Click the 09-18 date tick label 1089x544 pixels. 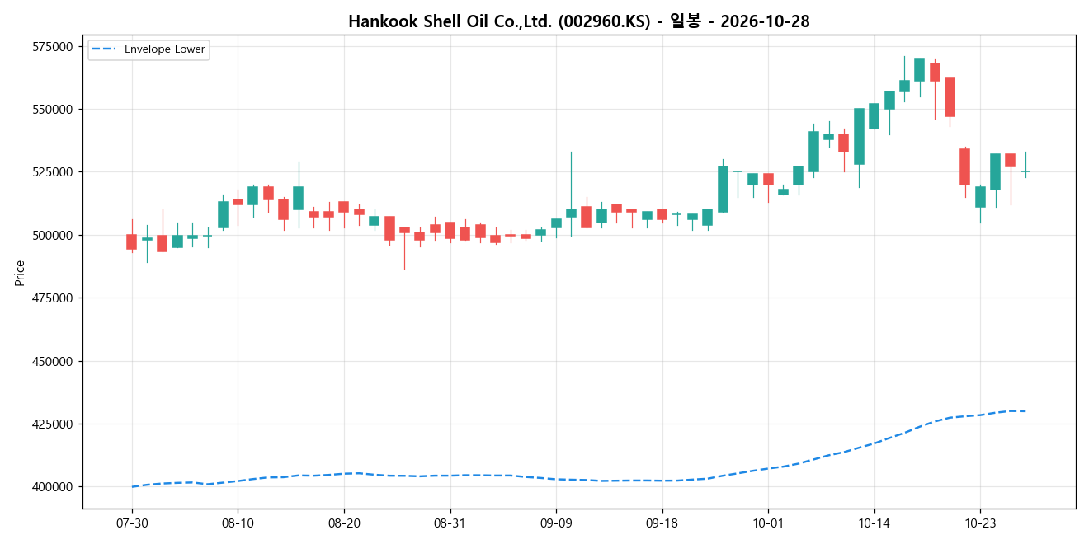[x=662, y=523]
